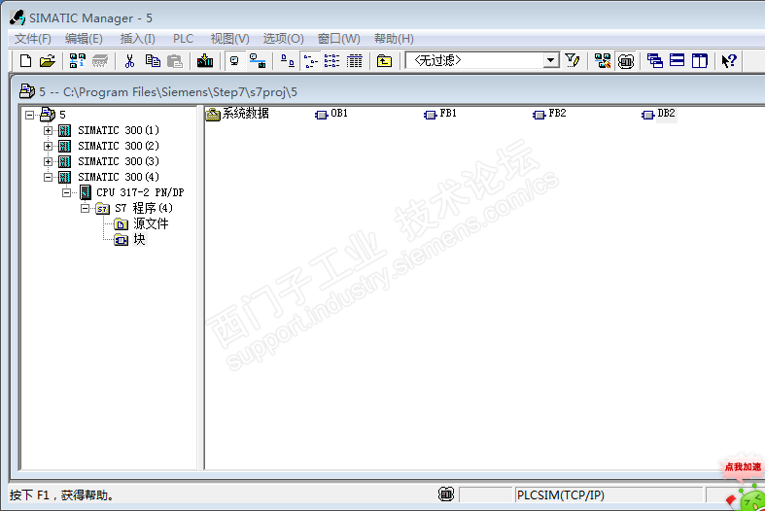Select the 源文件 folder in tree
765x511 pixels.
pyautogui.click(x=151, y=223)
